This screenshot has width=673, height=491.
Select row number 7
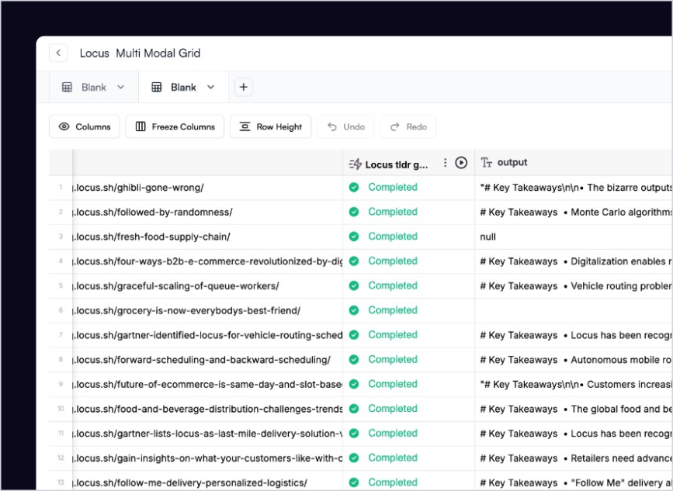tap(61, 335)
